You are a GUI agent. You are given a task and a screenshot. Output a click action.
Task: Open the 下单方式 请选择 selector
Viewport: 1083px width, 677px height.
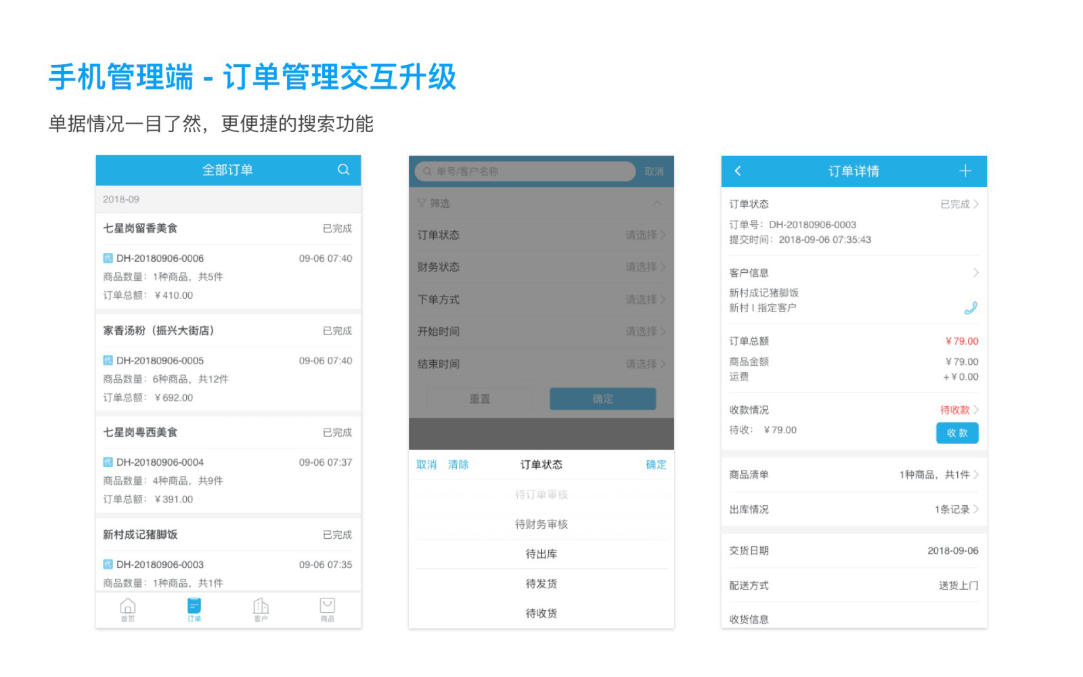(644, 300)
